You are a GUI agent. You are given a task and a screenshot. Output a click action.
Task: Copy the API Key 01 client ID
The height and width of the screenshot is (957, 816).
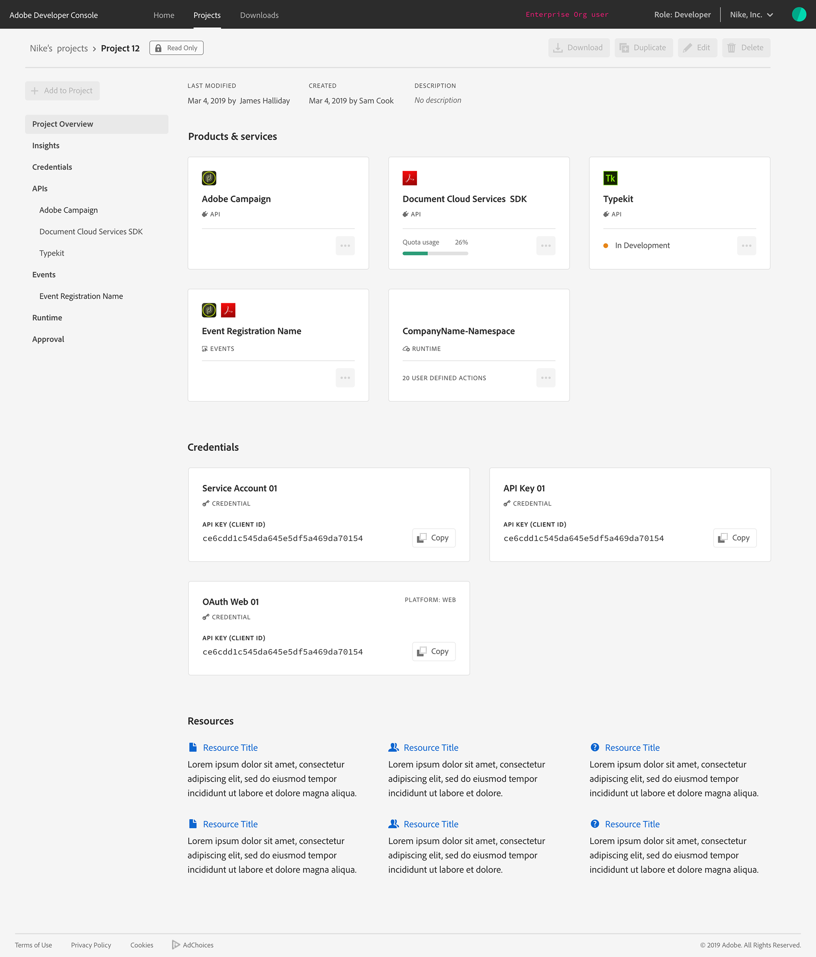[x=735, y=538]
